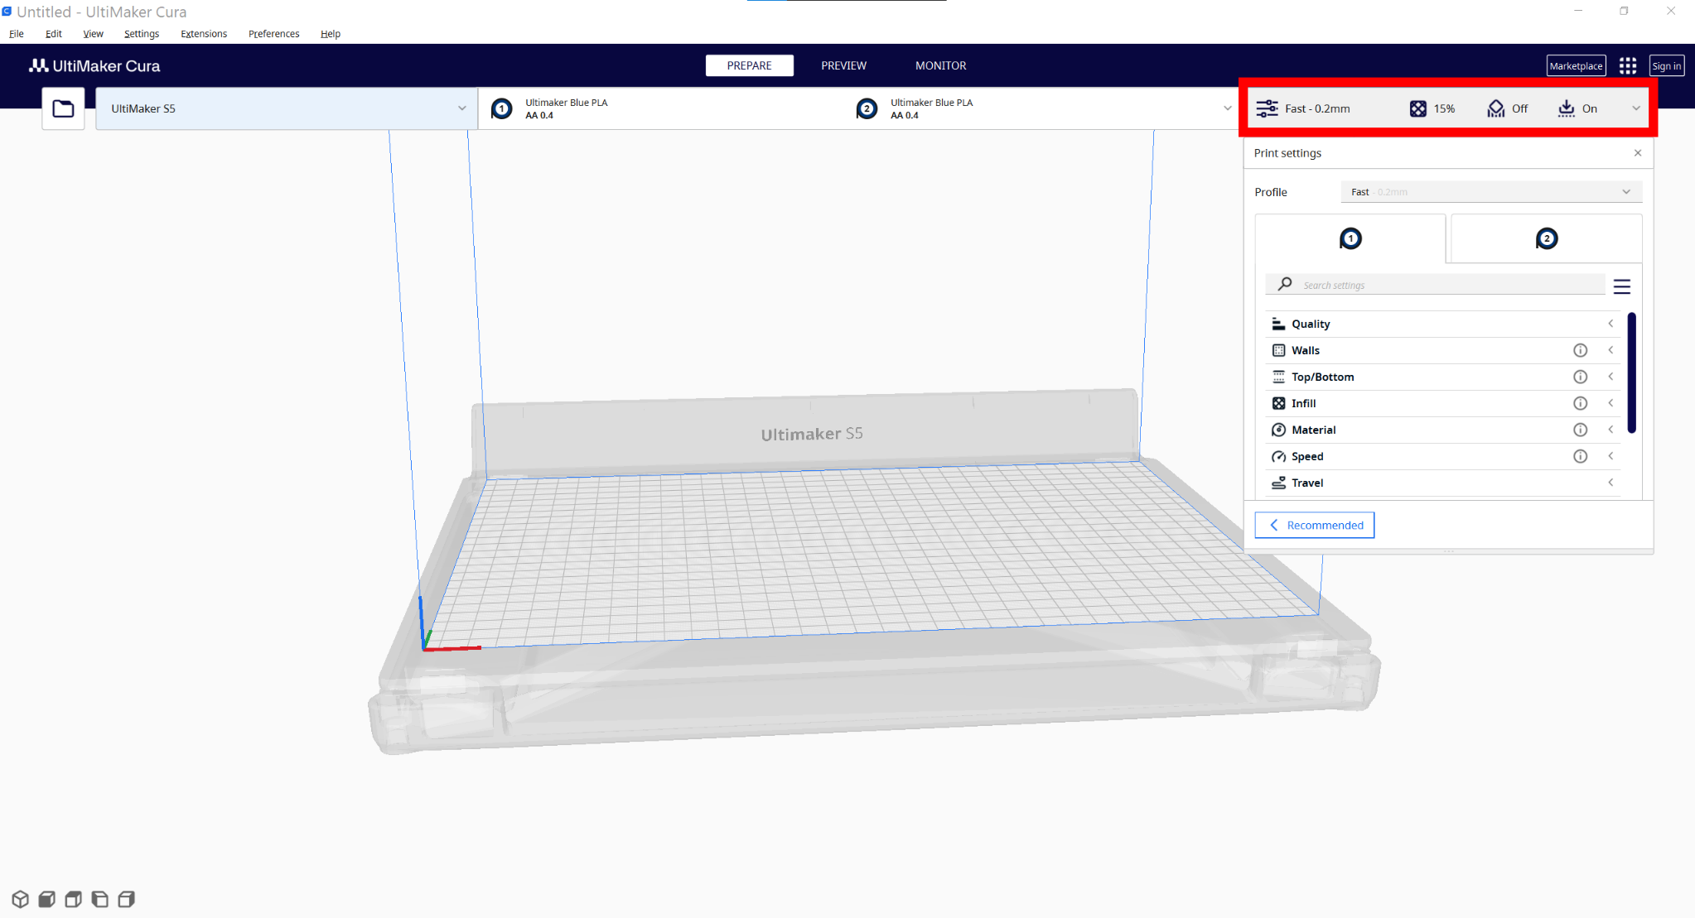Open file folder icon button

[63, 108]
